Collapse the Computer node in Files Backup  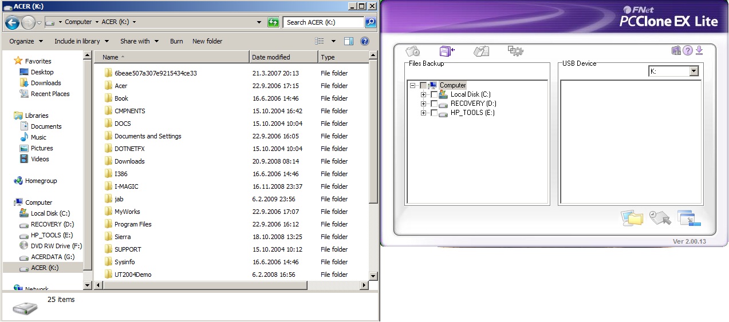pos(413,85)
